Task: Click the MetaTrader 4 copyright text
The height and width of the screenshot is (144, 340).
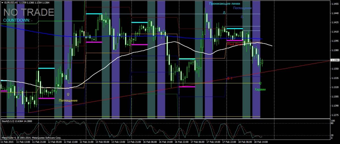Action: (31, 138)
